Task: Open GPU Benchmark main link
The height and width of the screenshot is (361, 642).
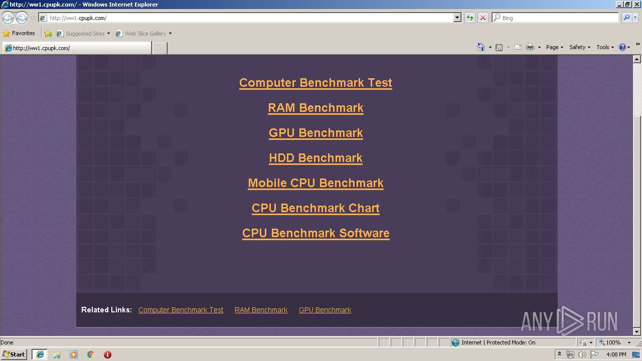Action: (x=315, y=133)
